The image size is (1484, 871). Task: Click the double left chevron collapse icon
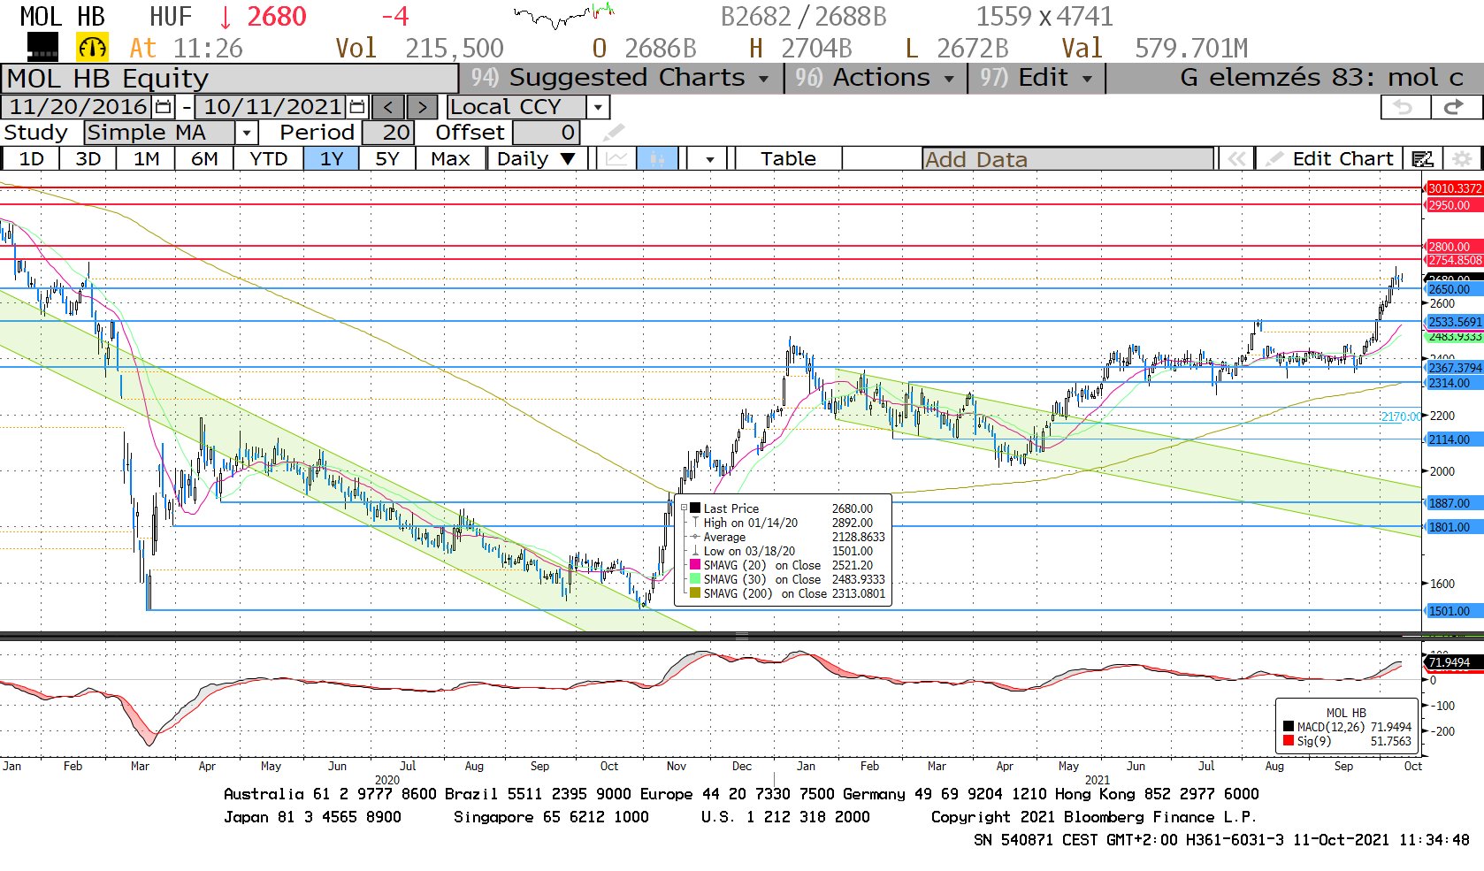[x=1236, y=159]
